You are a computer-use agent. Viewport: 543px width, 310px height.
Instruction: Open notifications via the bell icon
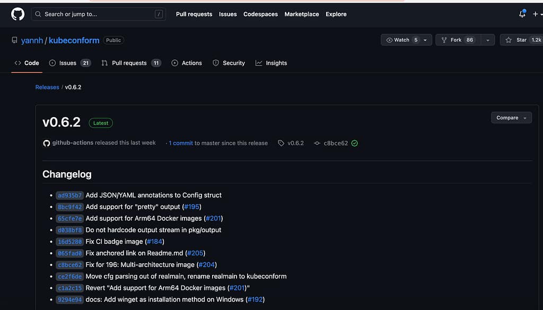tap(521, 14)
